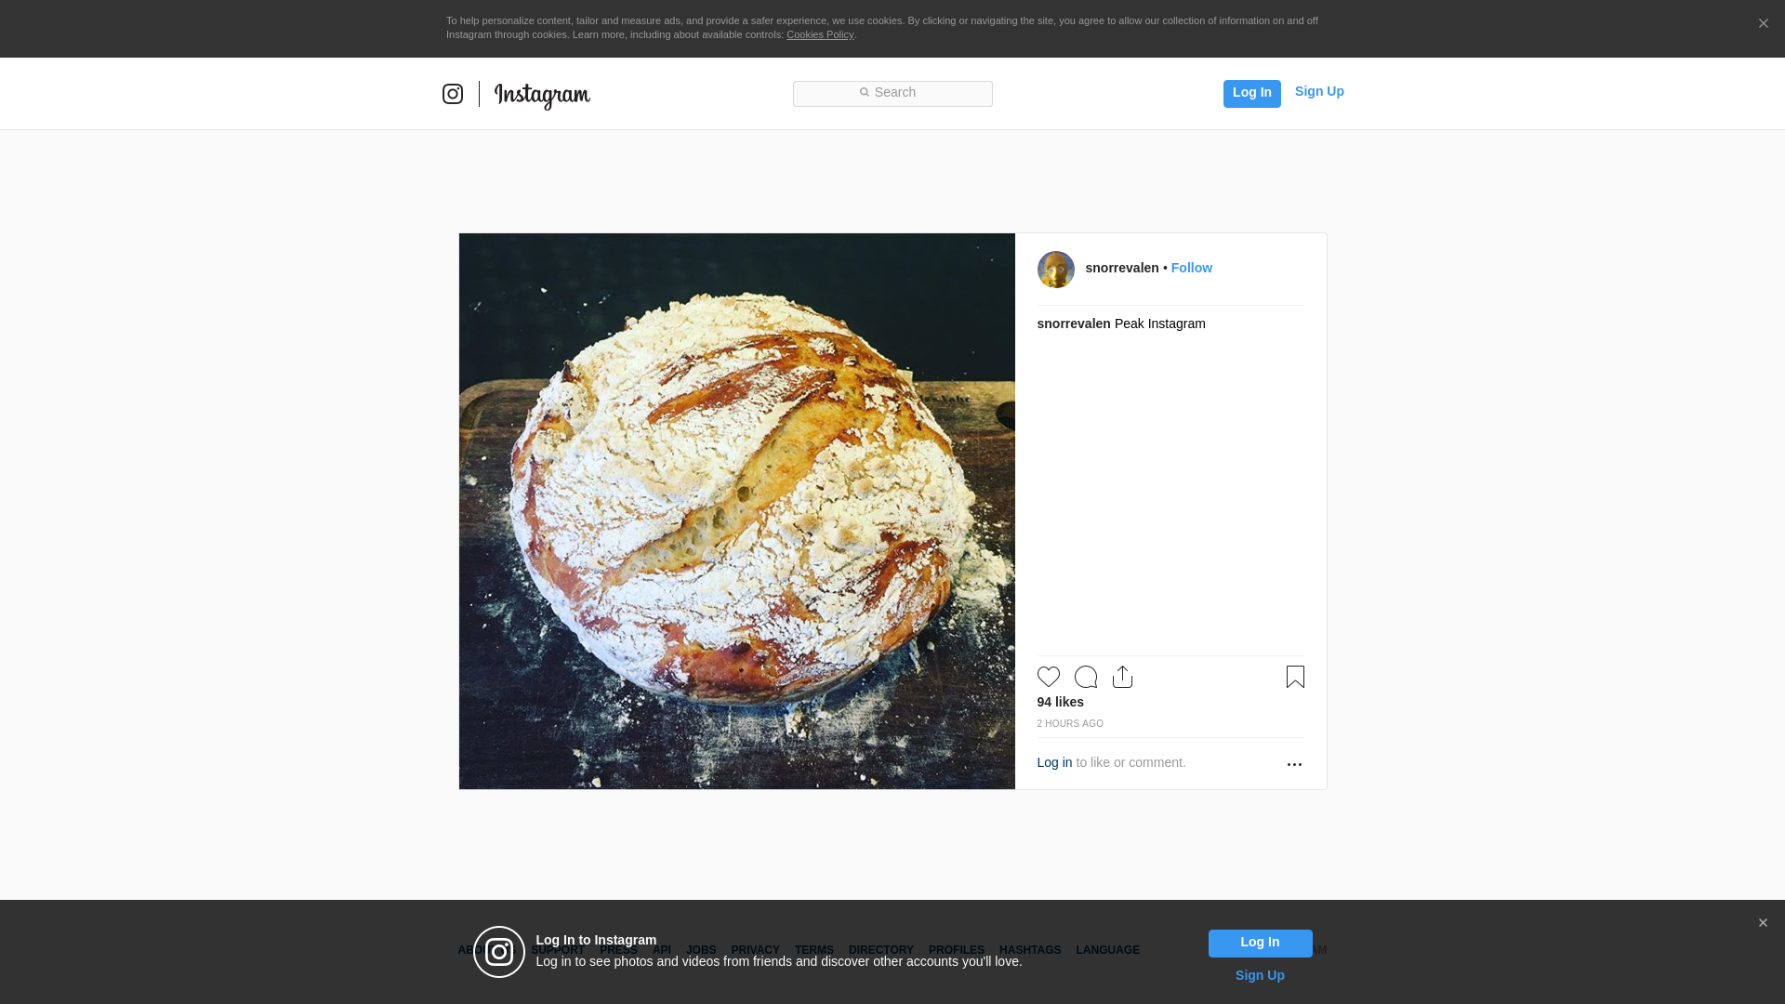The height and width of the screenshot is (1004, 1785).
Task: Open the PRIVACY footer link
Action: point(755,950)
